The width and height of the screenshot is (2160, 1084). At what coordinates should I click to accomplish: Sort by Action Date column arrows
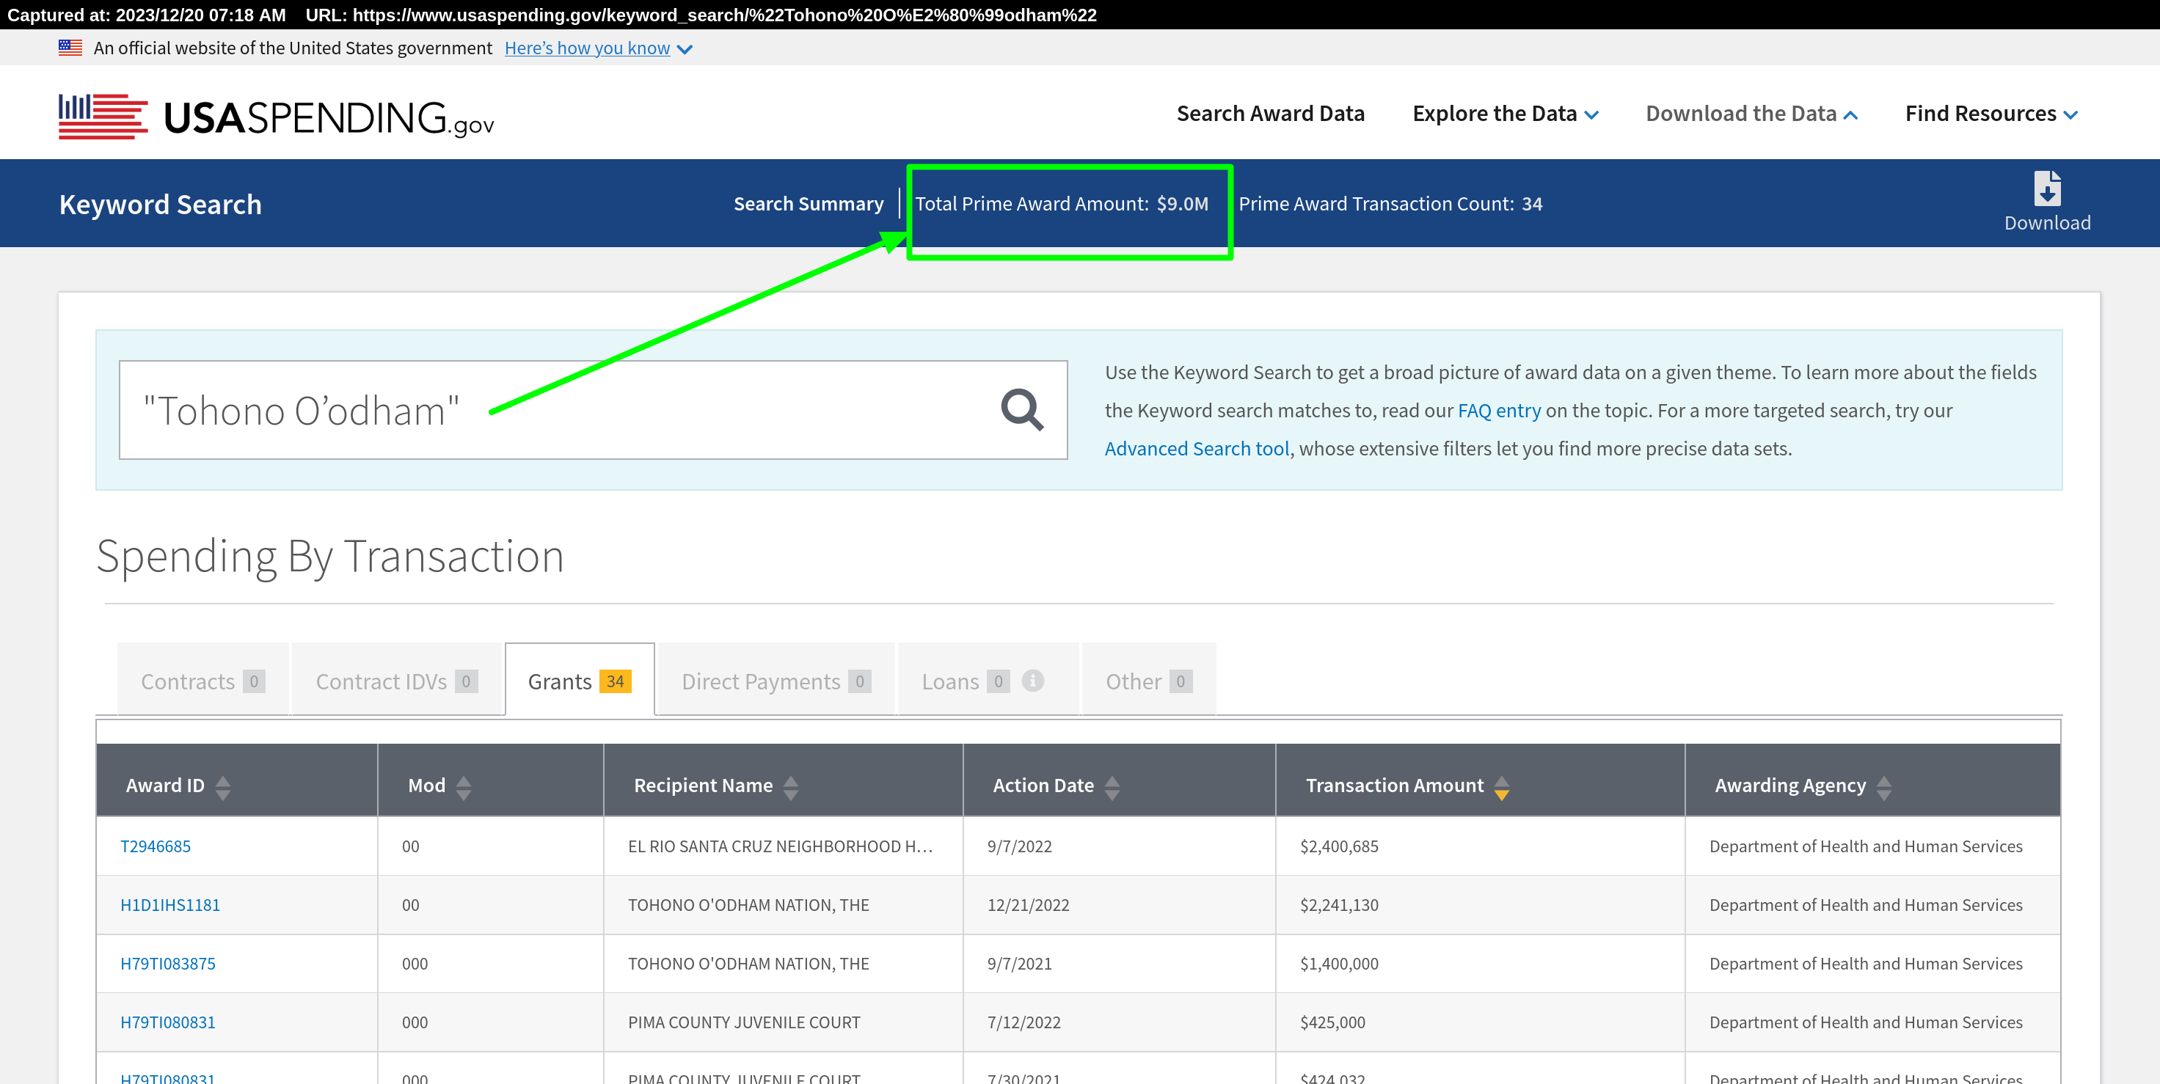1112,786
